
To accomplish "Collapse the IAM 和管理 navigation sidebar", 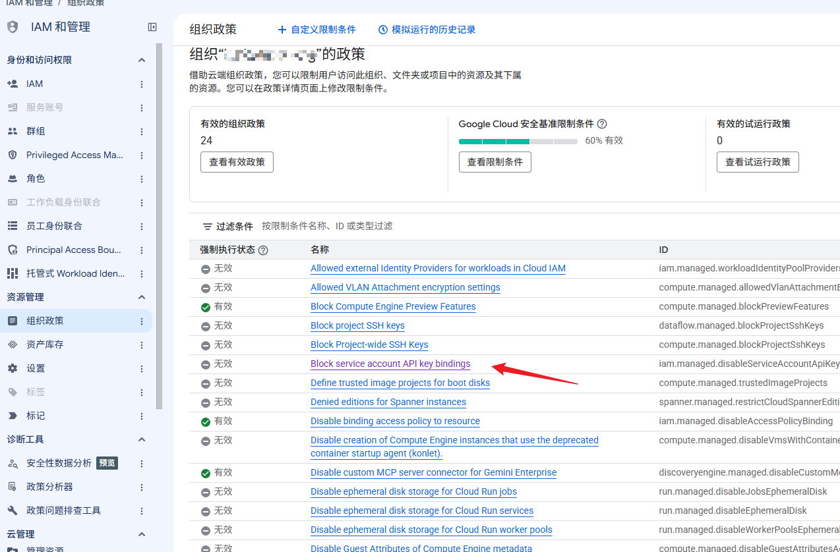I will click(x=152, y=27).
